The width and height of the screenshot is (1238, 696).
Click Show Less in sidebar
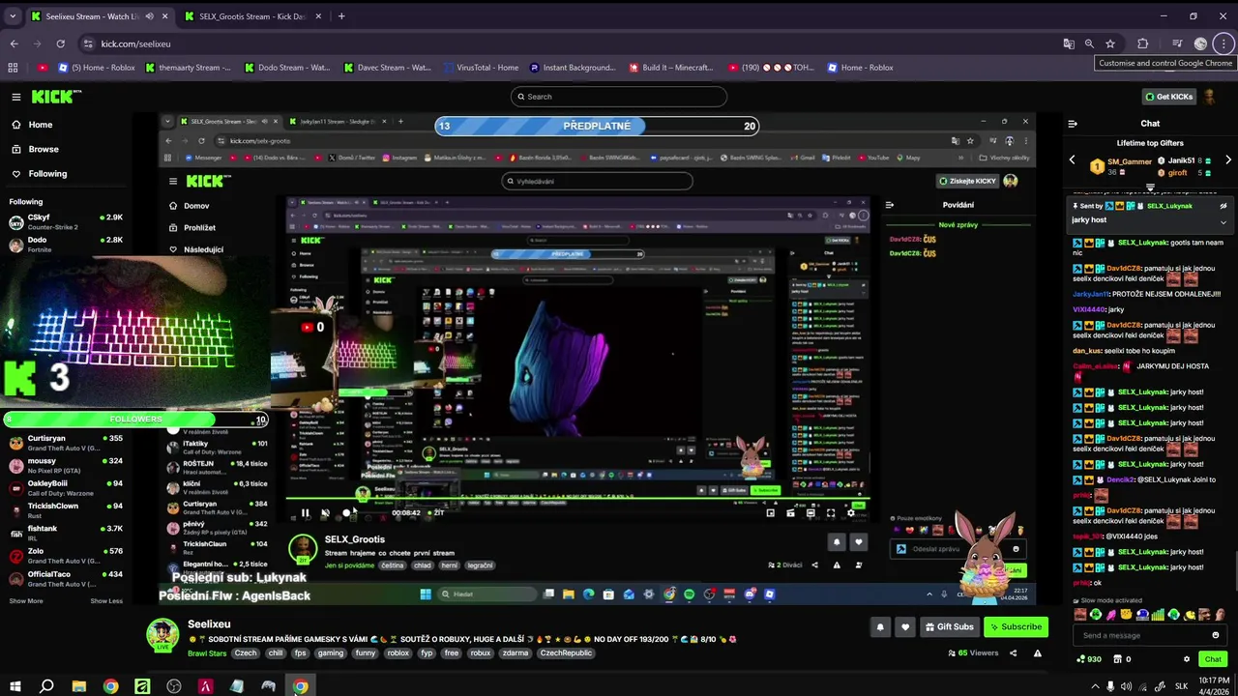tap(106, 601)
